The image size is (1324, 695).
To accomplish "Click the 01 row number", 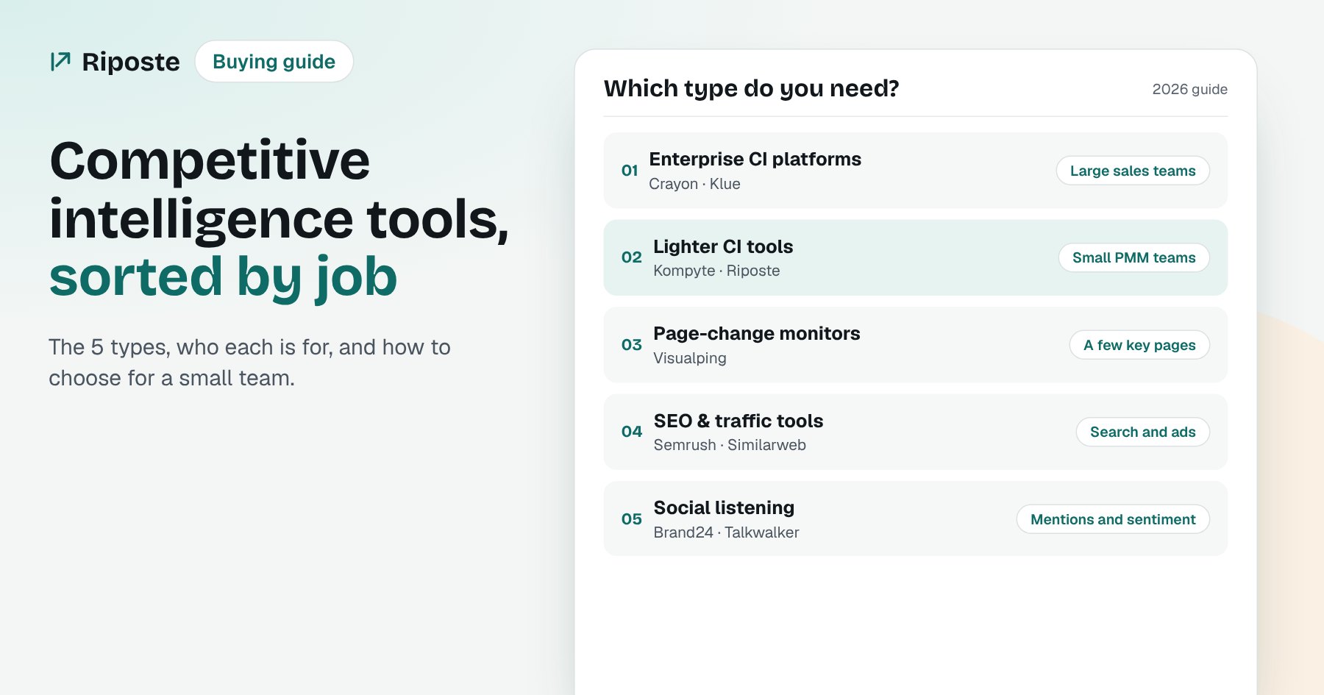I will [630, 171].
